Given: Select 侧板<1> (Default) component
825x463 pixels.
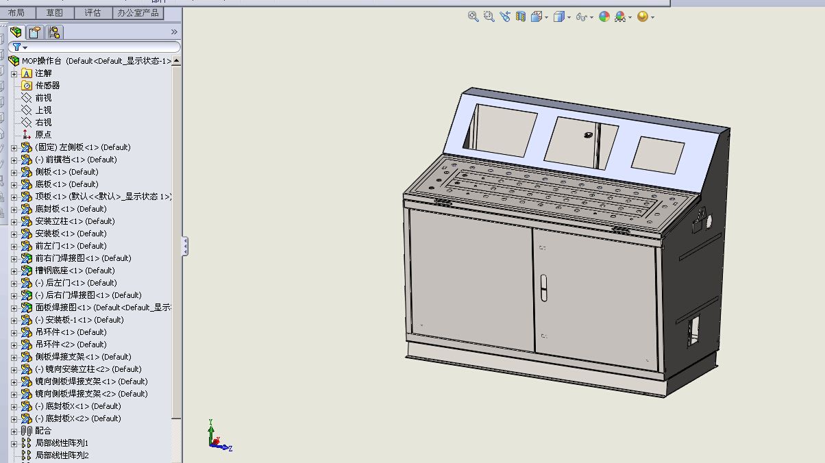Looking at the screenshot, I should click(66, 172).
